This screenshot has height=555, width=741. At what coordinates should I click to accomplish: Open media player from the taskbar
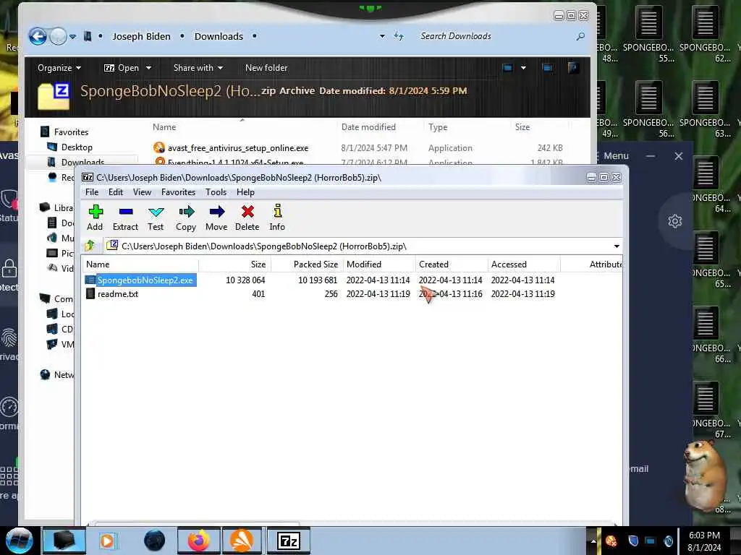tap(107, 541)
